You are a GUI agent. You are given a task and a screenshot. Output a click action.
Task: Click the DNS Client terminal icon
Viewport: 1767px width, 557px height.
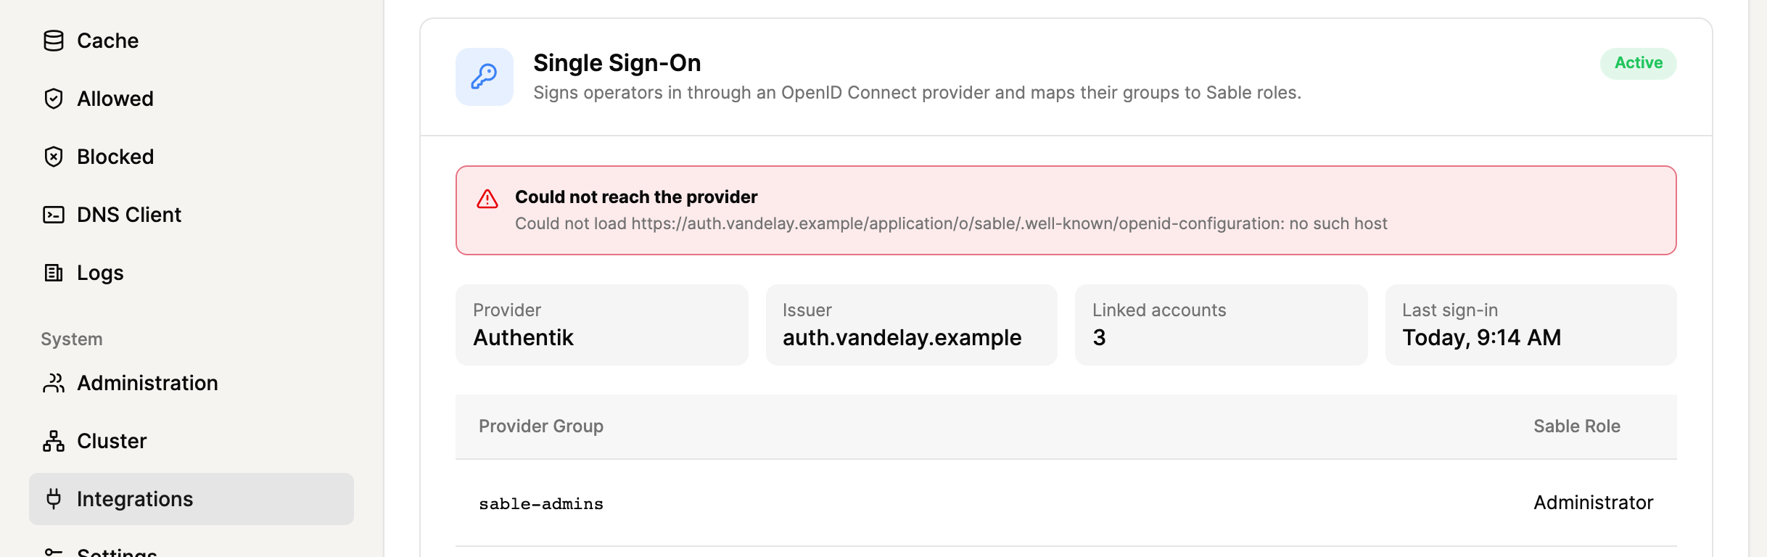(x=54, y=215)
